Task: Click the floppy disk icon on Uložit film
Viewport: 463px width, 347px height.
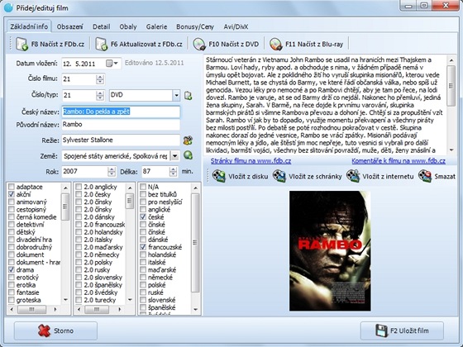Action: tap(381, 330)
